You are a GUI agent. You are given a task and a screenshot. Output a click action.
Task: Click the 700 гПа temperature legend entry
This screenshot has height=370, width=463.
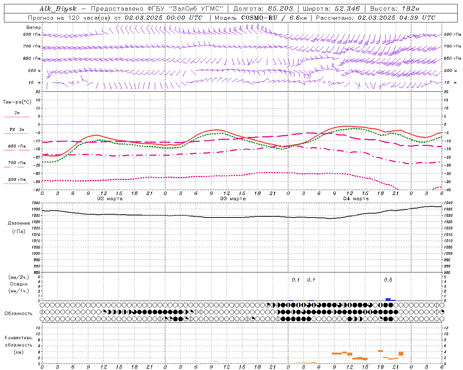pos(17,163)
